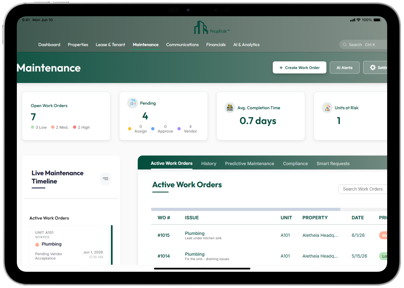The height and width of the screenshot is (288, 404).
Task: Open work order #1015 row
Action: [x=269, y=235]
